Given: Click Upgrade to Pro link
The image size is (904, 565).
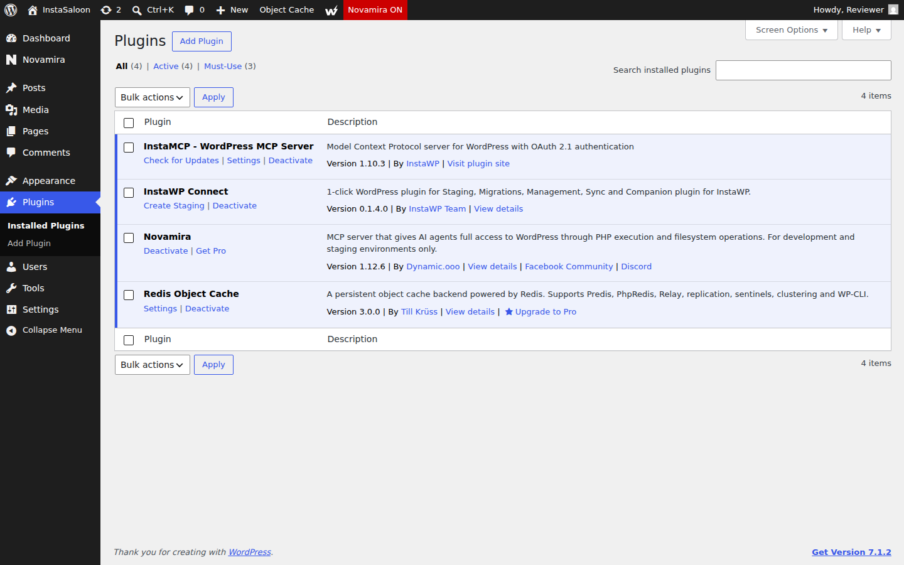Looking at the screenshot, I should (541, 311).
